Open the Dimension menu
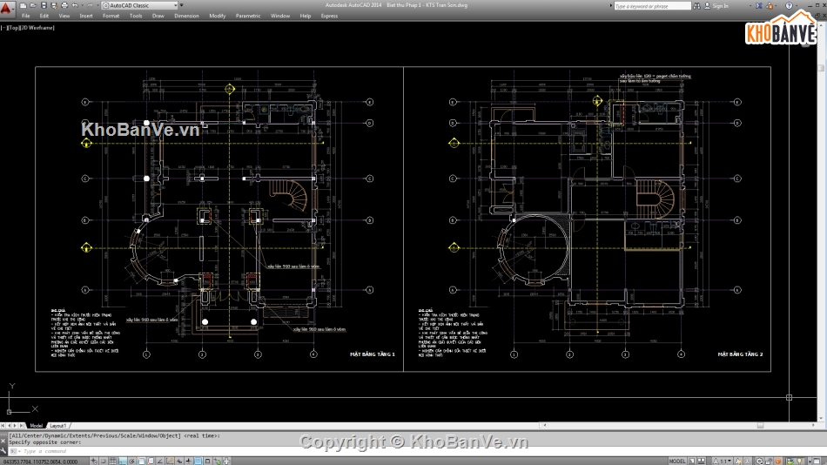The height and width of the screenshot is (465, 827). [x=186, y=16]
